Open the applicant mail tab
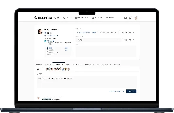 [x=89, y=64]
